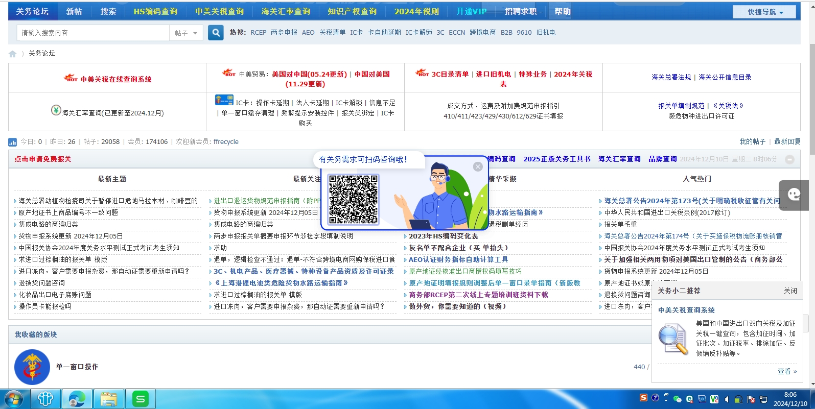
Task: Open post 报关单毛重
Action: coord(621,224)
